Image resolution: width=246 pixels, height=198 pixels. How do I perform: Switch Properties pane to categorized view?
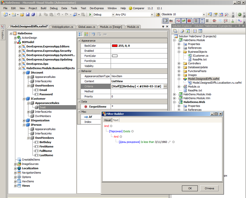point(81,34)
